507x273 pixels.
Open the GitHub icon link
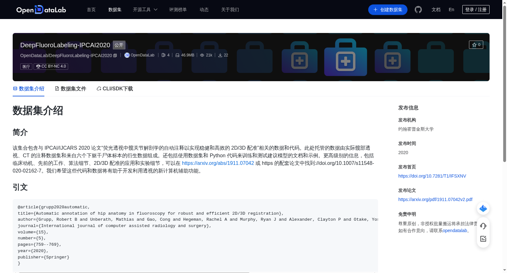pos(418,10)
